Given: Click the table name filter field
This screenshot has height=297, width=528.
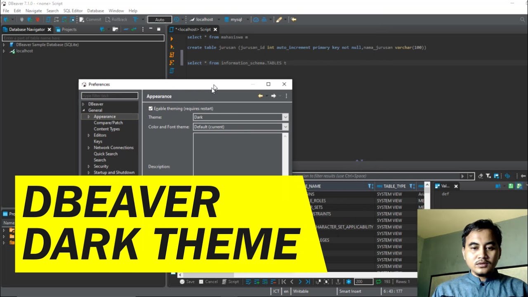Looking at the screenshot, I should 83,38.
